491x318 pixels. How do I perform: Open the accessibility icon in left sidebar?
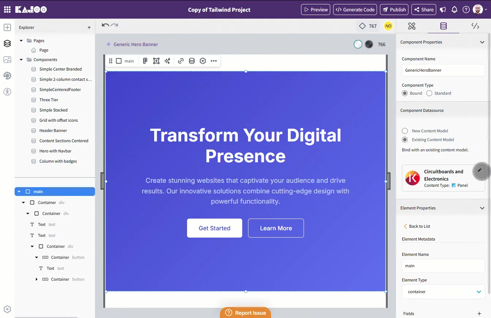point(7,92)
